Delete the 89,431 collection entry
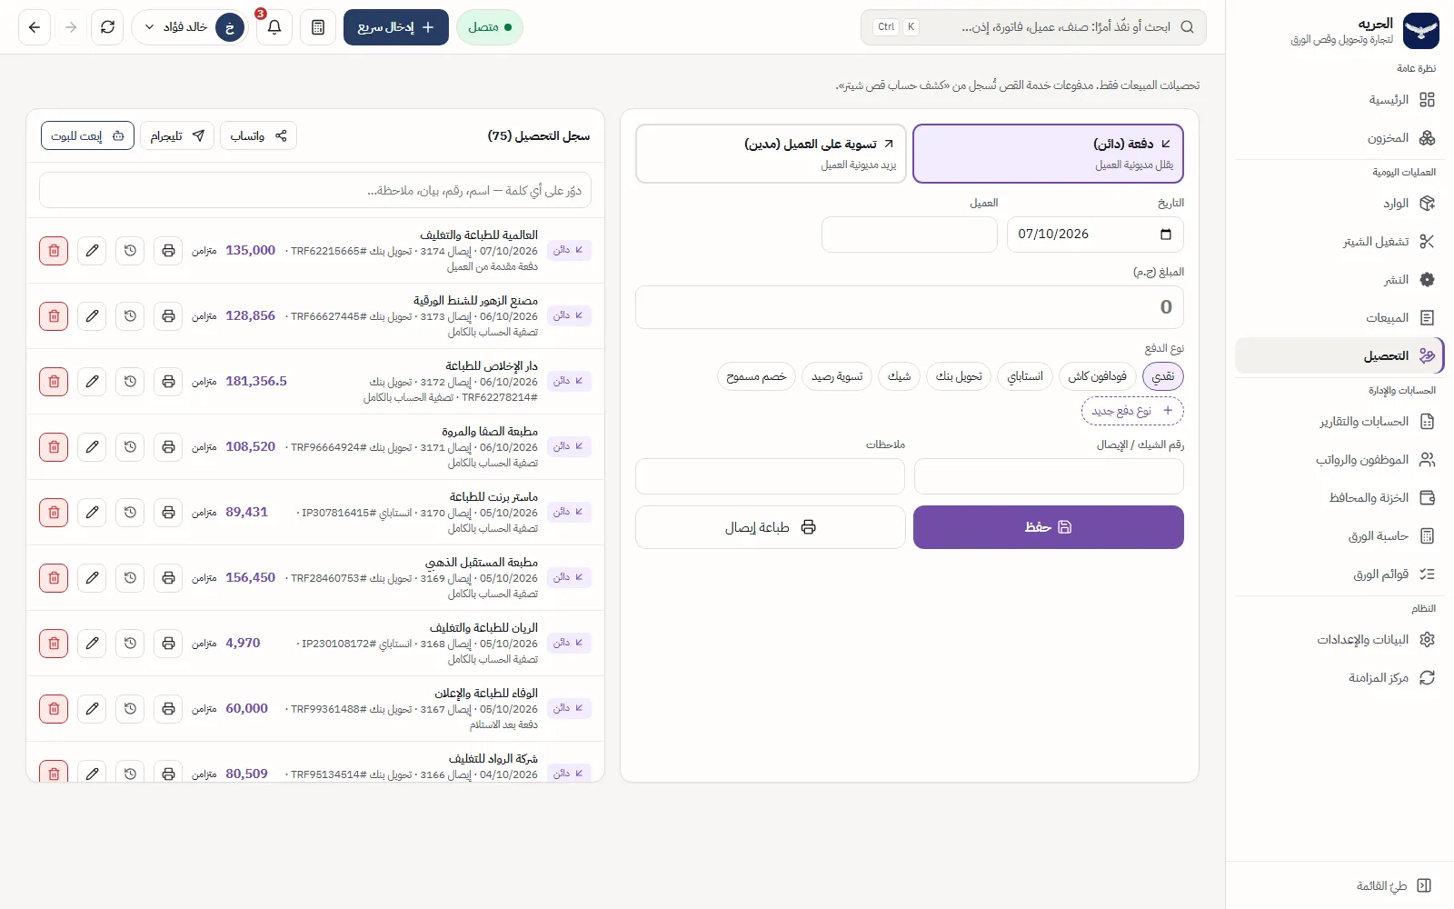Screen dimensions: 1454x909 [54, 512]
